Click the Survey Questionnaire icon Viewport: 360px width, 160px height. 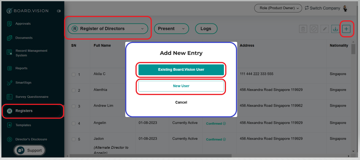click(x=9, y=97)
